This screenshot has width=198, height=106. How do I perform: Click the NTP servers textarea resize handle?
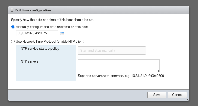(x=158, y=71)
